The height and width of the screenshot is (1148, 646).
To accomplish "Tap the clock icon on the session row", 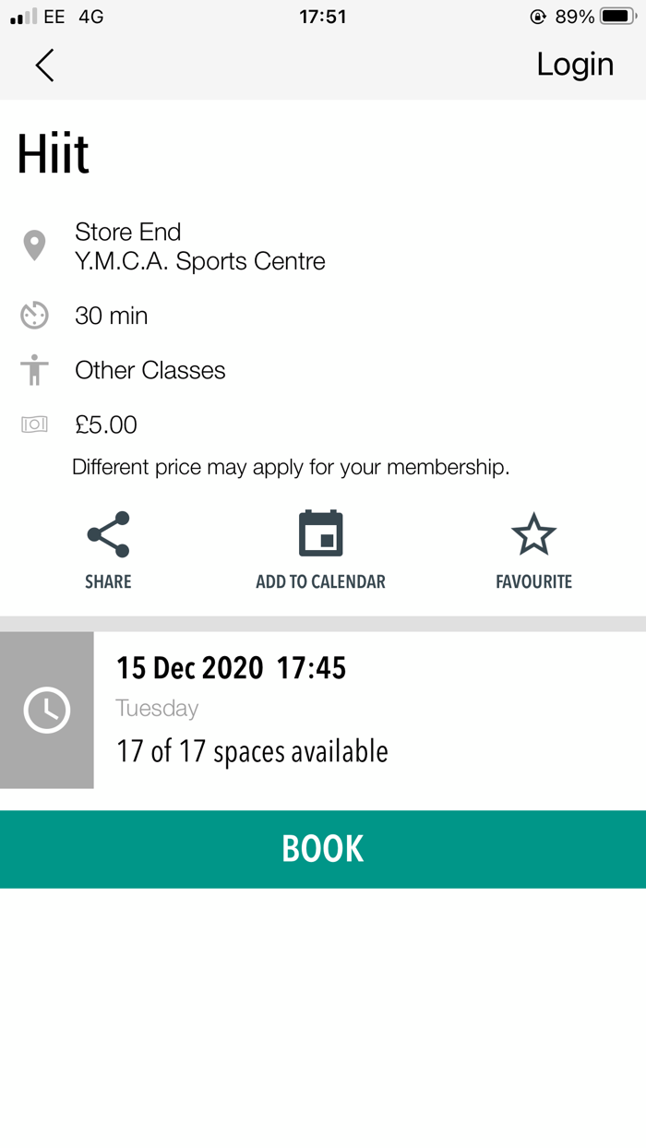I will (46, 711).
